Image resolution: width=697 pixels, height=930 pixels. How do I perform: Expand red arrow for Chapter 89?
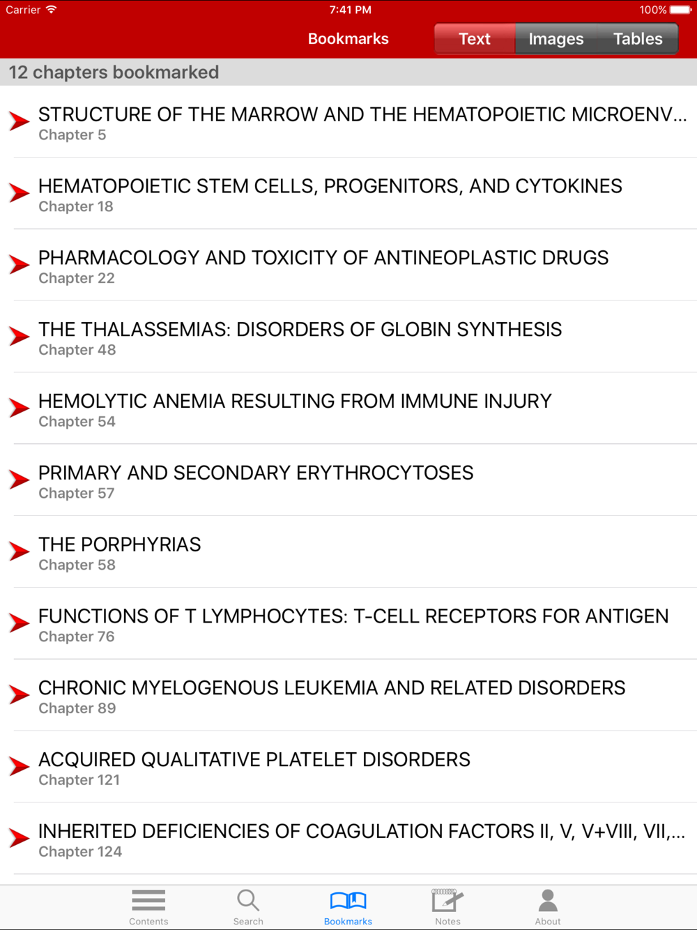click(x=20, y=695)
